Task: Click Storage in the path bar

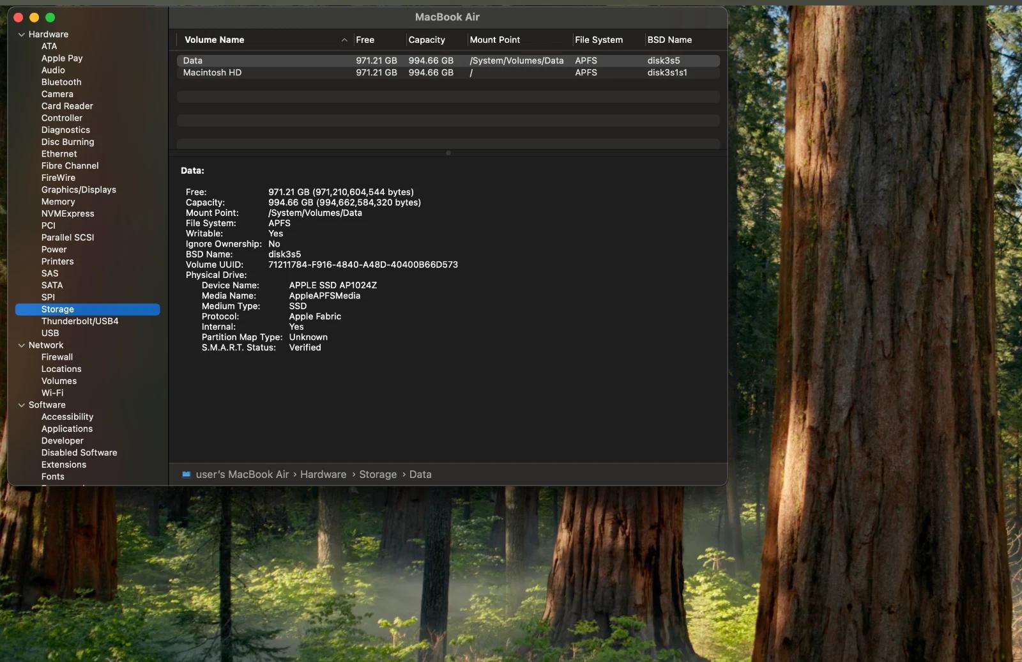Action: (378, 474)
